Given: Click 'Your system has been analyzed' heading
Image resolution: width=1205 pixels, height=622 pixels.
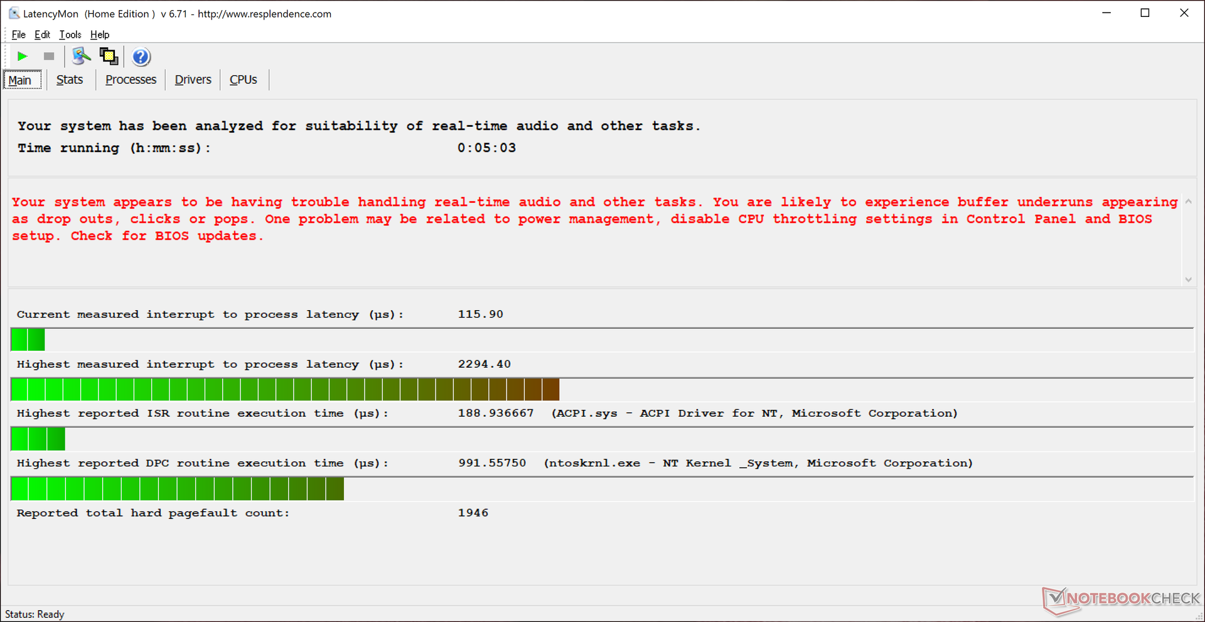Looking at the screenshot, I should [x=358, y=126].
